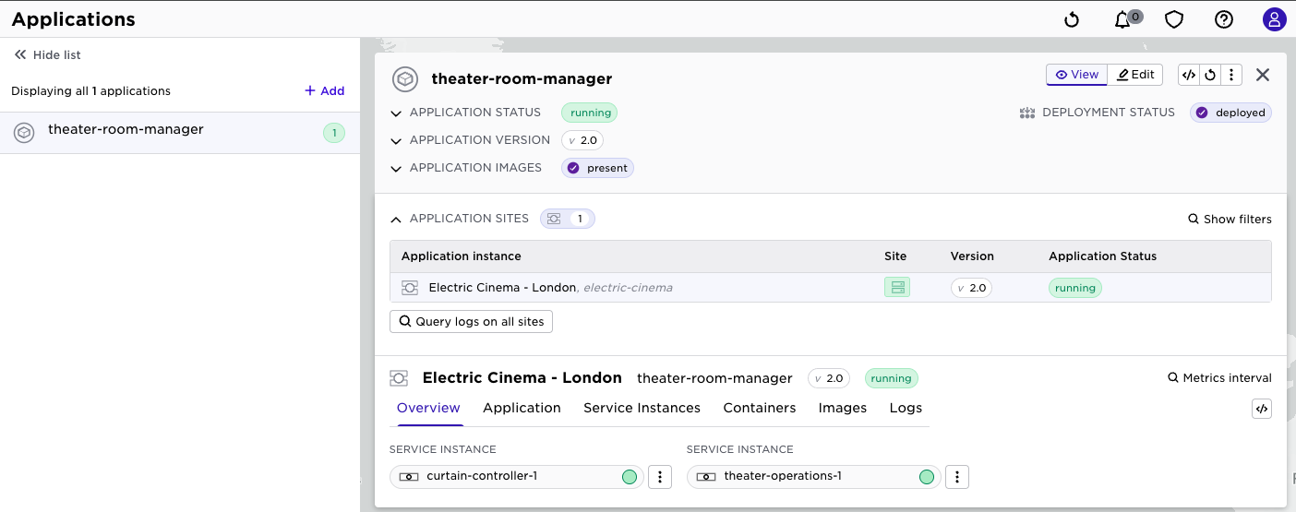Hide the applications list

47,54
